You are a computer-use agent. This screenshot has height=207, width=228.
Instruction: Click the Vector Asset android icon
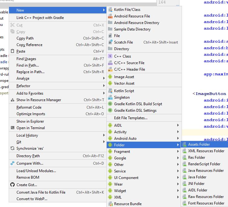click(110, 83)
